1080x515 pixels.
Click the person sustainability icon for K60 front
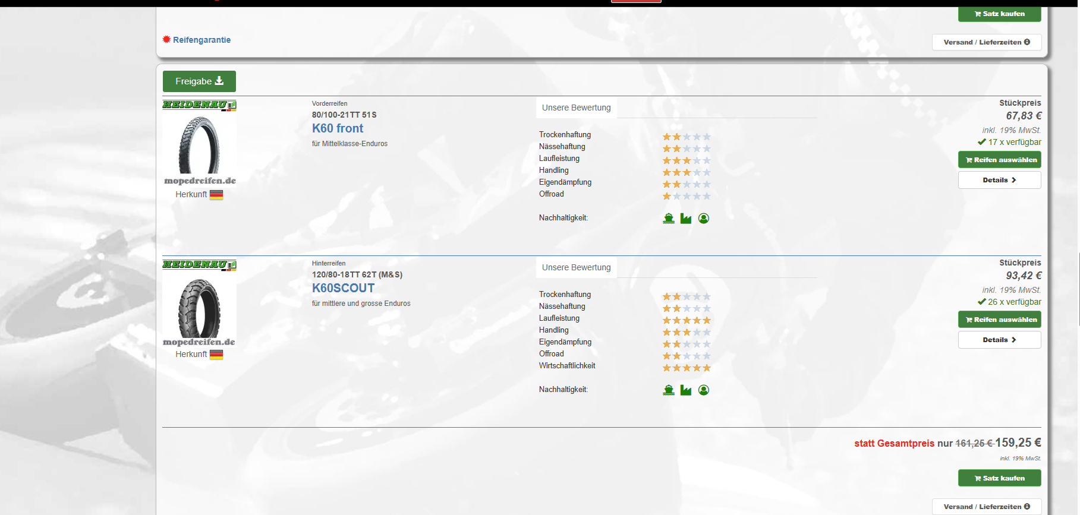704,219
